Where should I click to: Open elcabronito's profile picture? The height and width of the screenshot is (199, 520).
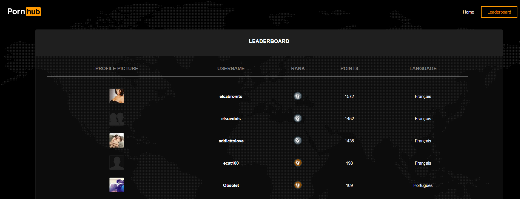[117, 96]
